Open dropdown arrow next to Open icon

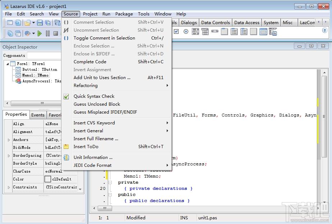click(x=33, y=22)
